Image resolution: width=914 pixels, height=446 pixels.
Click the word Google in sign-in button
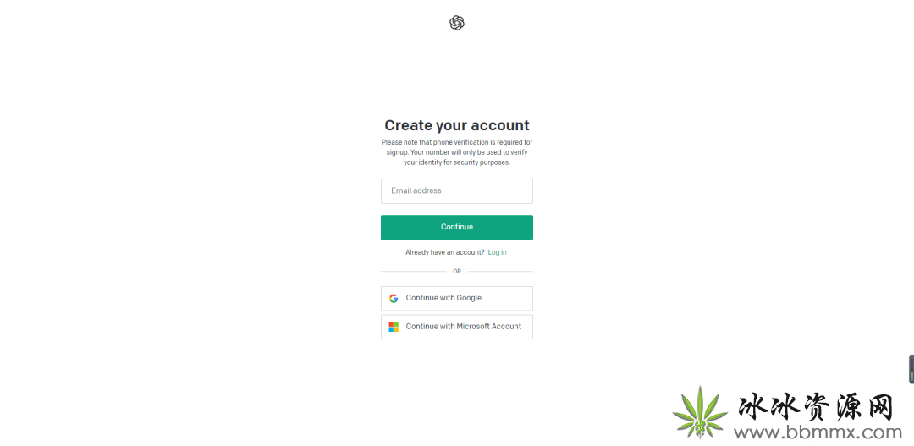(x=469, y=298)
